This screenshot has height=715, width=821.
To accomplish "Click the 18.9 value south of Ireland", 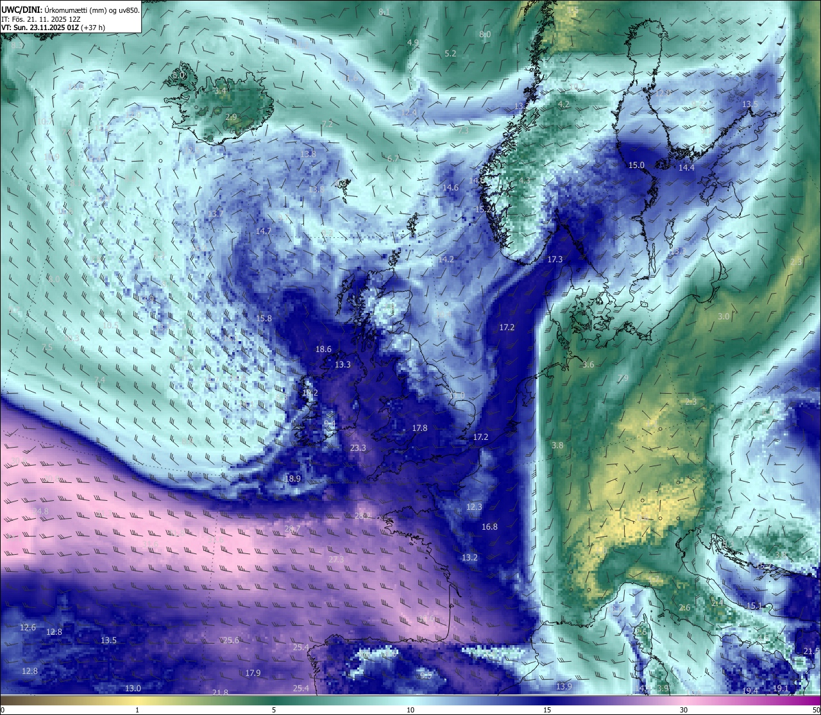I will [x=292, y=478].
